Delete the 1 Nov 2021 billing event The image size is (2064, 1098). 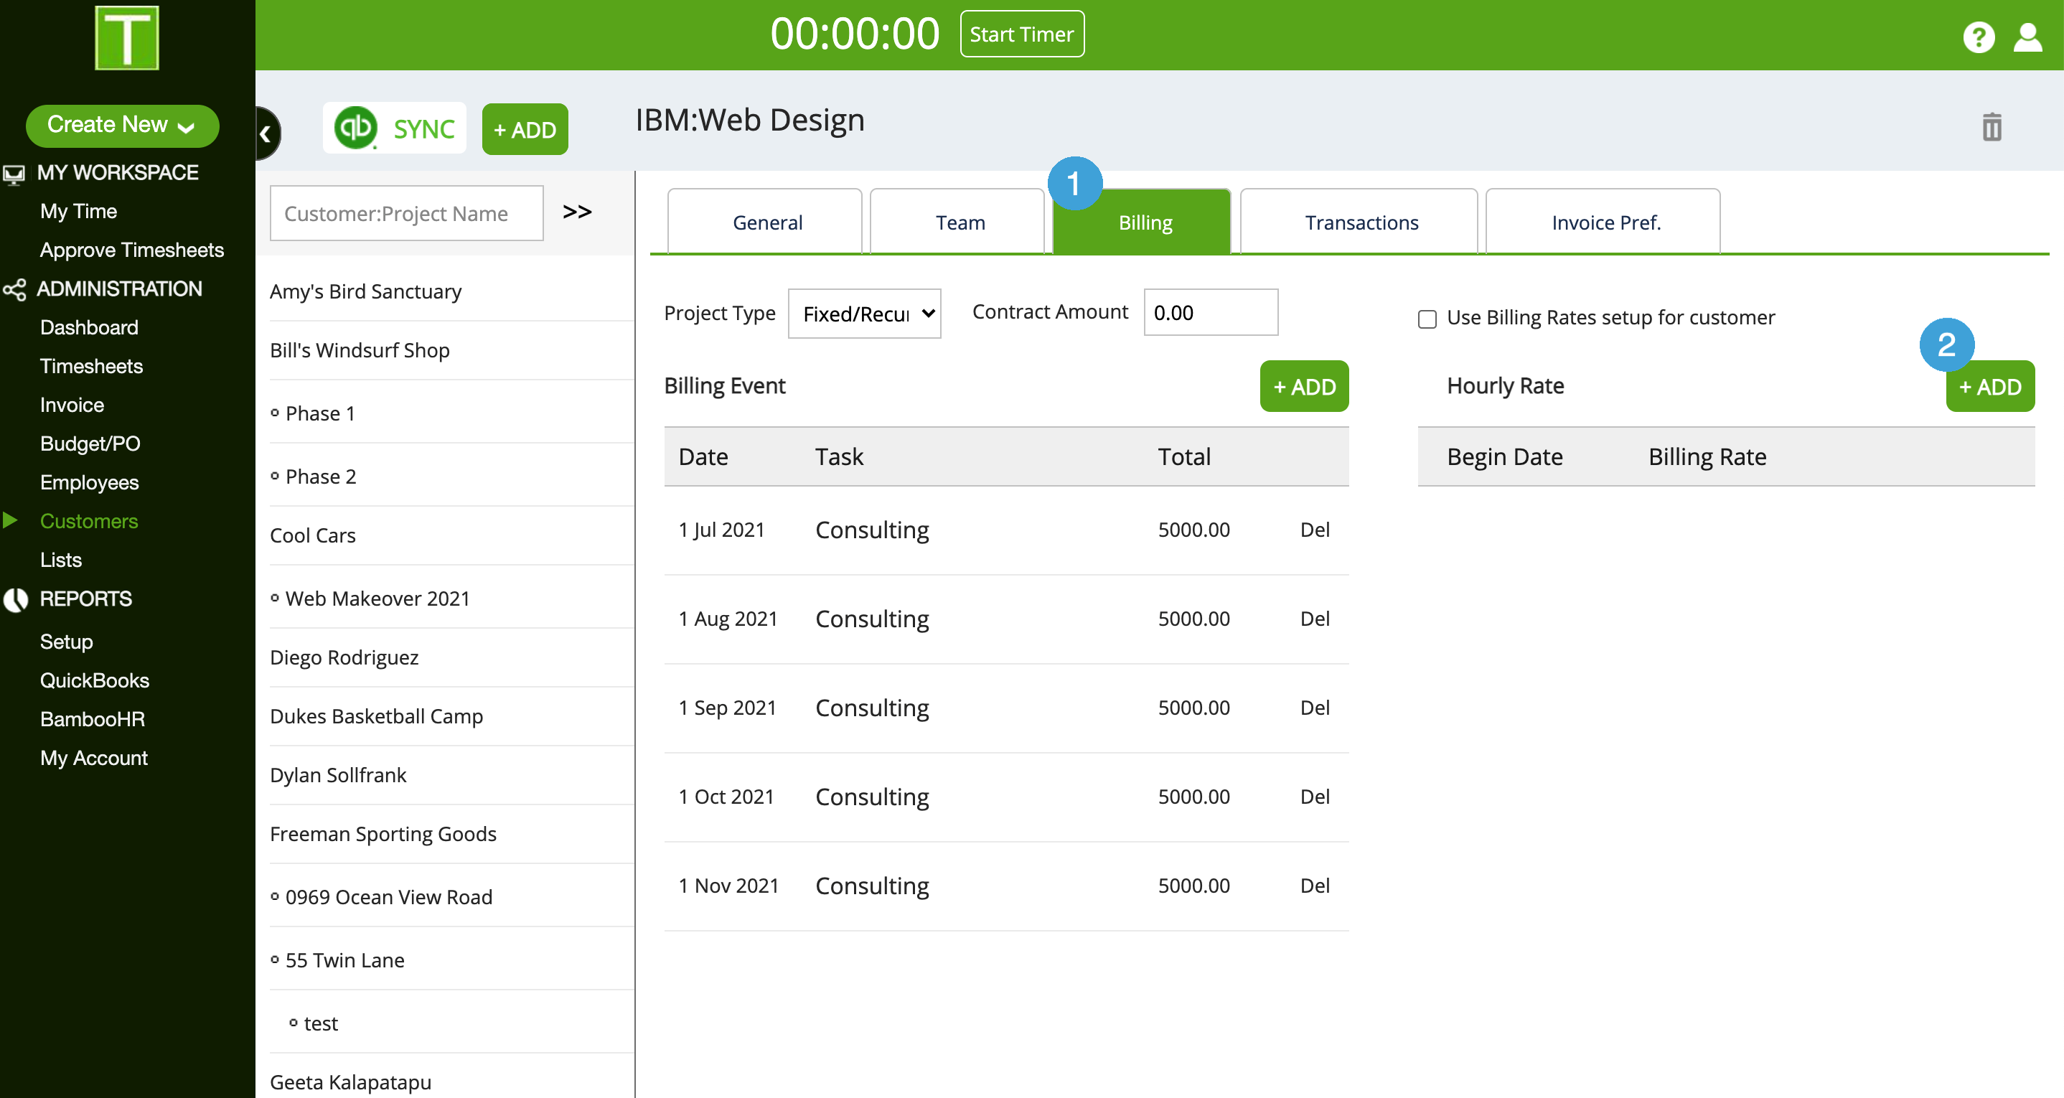tap(1314, 886)
